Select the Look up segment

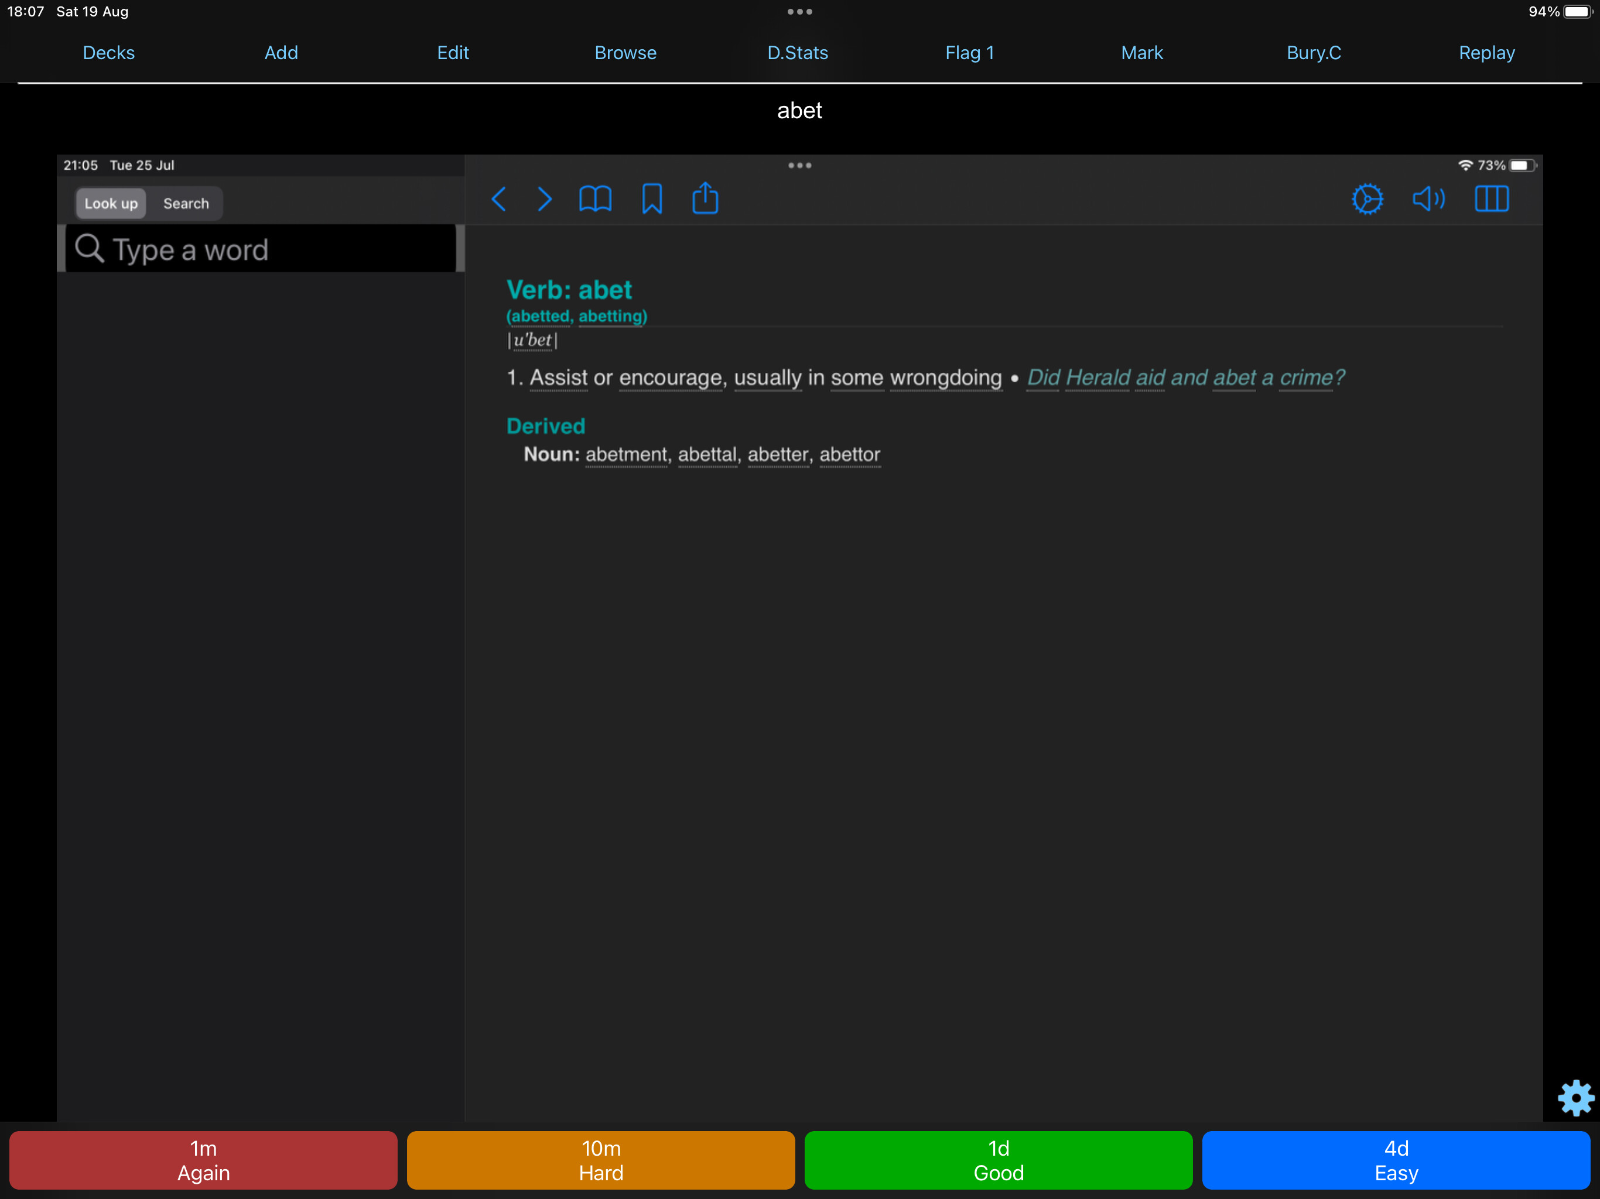[111, 203]
